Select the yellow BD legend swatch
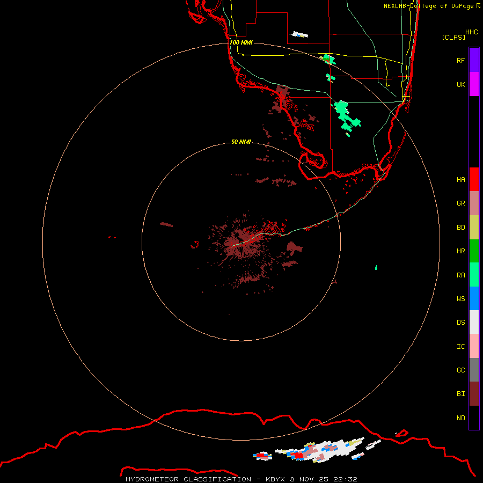The height and width of the screenshot is (483, 483). (474, 228)
